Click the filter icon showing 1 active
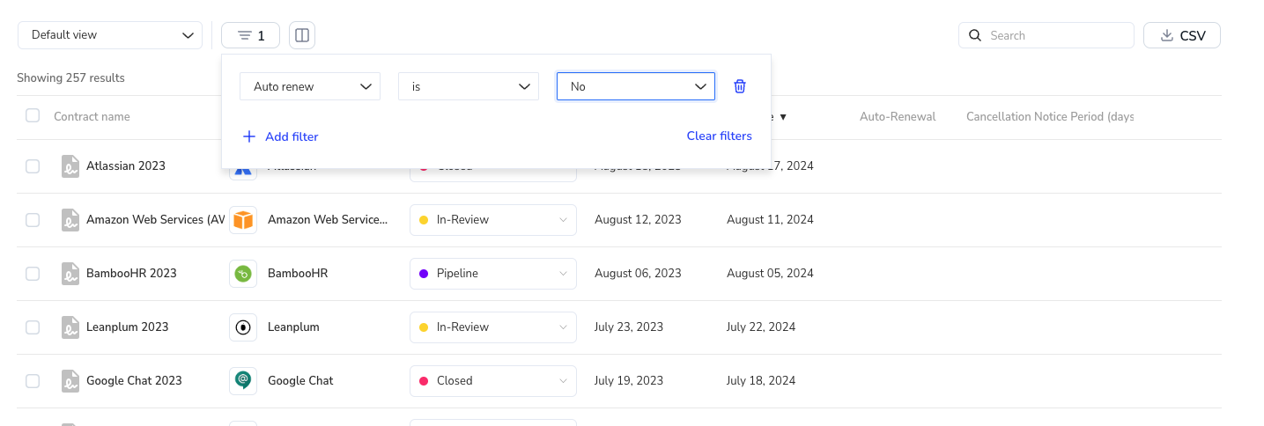 tap(251, 35)
